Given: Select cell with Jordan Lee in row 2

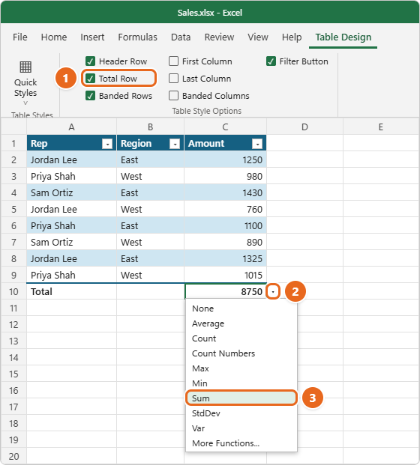Looking at the screenshot, I should (71, 160).
